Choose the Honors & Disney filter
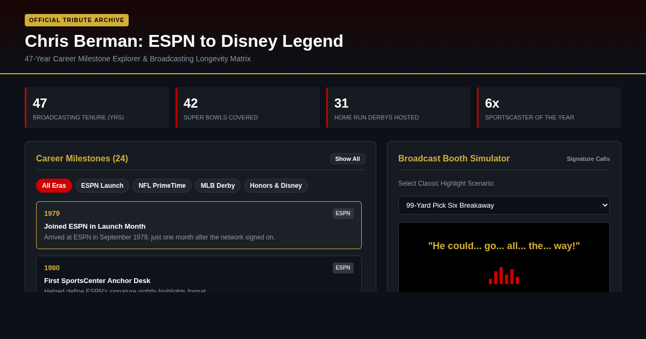646x339 pixels. pos(276,186)
